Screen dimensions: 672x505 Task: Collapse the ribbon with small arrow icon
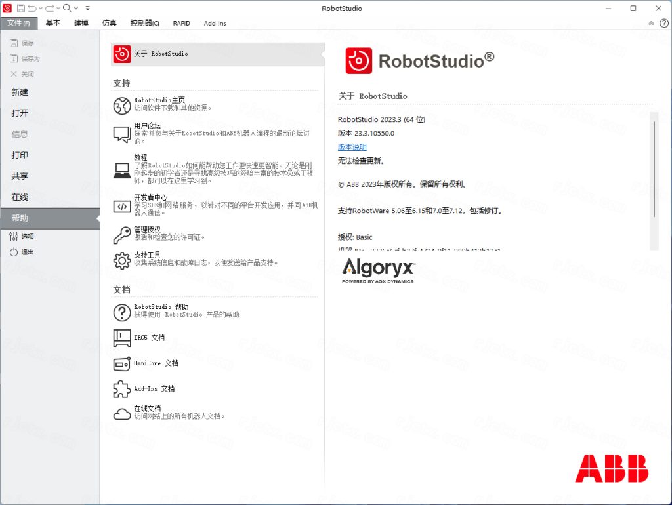coord(651,24)
